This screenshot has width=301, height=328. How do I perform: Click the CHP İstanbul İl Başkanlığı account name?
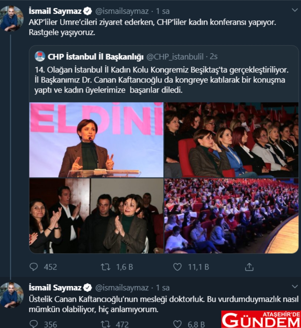[x=96, y=56]
